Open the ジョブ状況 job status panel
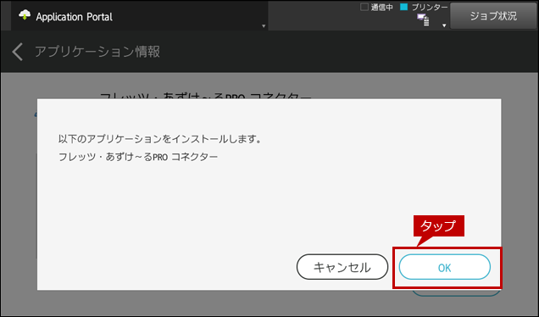Screen dimensions: 539x317 click(x=493, y=16)
